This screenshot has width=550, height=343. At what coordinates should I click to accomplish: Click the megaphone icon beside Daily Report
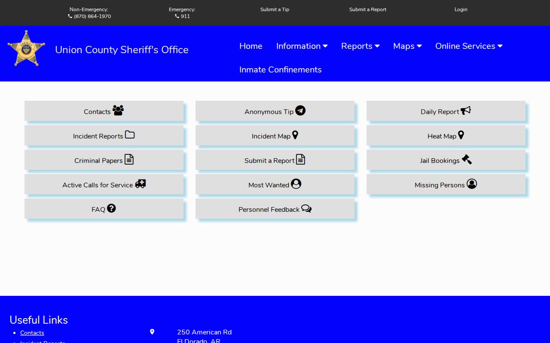click(x=466, y=111)
